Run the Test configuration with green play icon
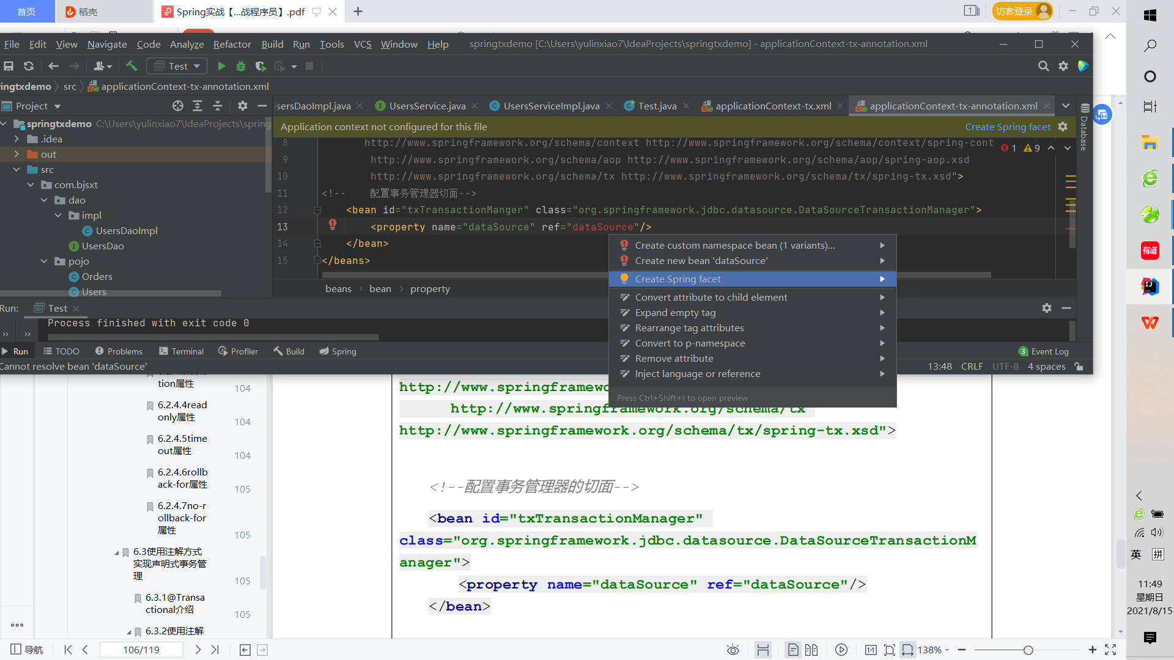Screen dimensions: 1174x660 221,66
